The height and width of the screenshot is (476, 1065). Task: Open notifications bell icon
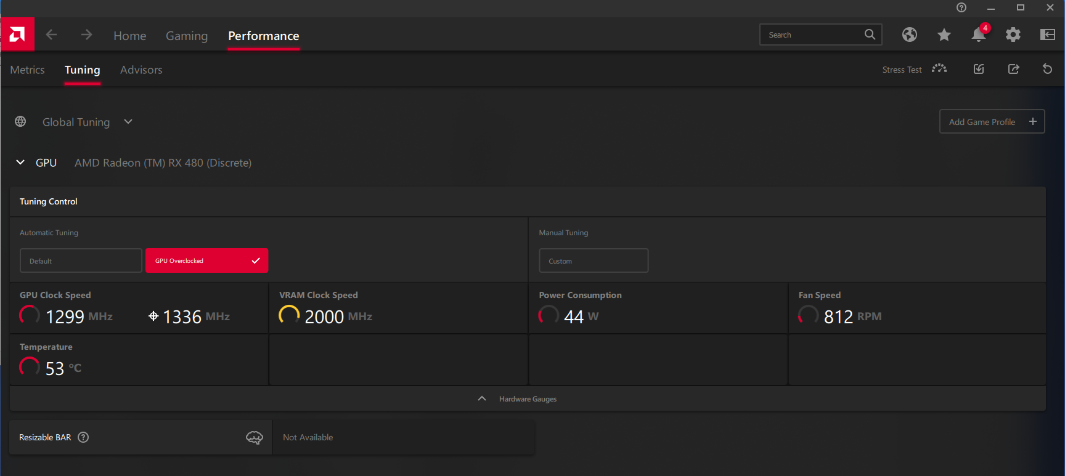pyautogui.click(x=979, y=33)
